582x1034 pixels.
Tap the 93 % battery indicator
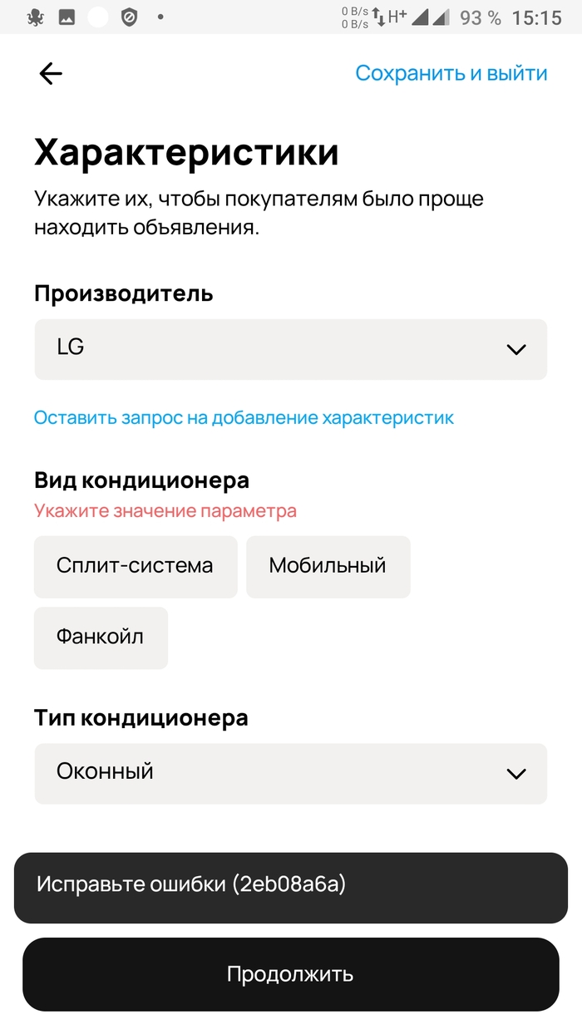tap(481, 17)
